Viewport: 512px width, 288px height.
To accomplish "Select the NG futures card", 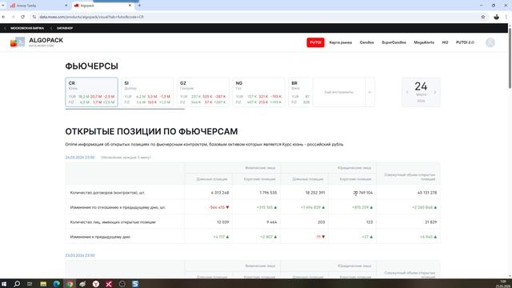I will (x=258, y=93).
